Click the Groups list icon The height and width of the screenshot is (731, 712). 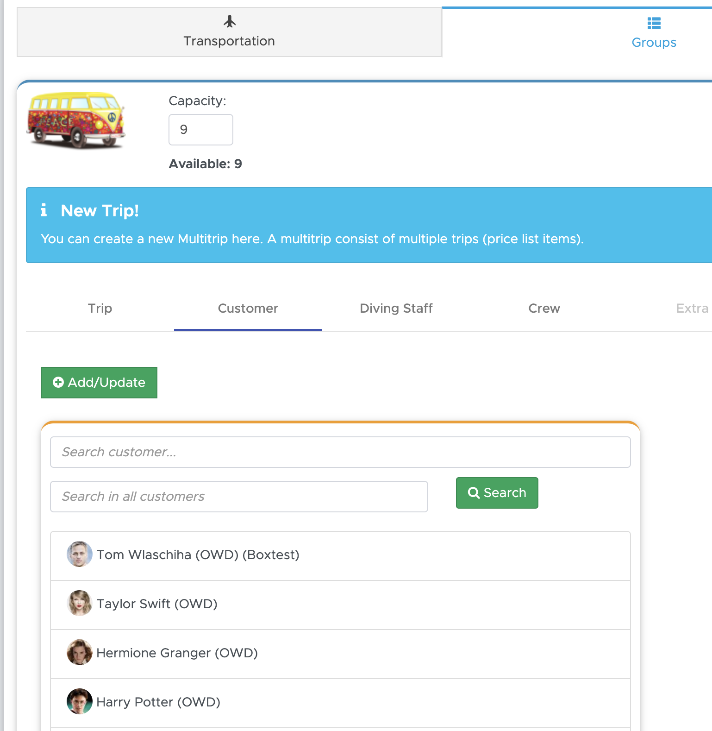point(654,23)
